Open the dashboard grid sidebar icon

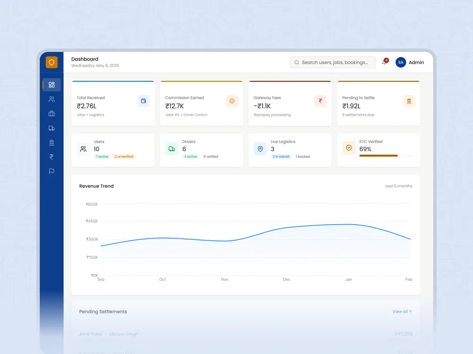(52, 84)
